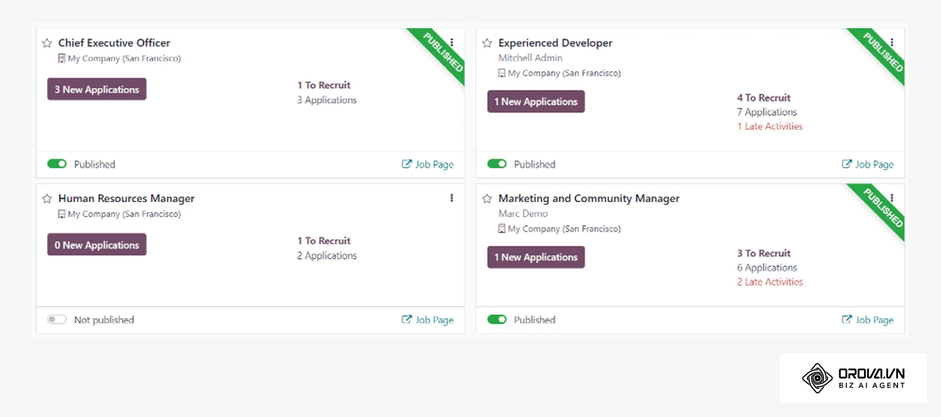Image resolution: width=941 pixels, height=417 pixels.
Task: Click 1 To Recruit on Chief Executive Officer
Action: [323, 85]
